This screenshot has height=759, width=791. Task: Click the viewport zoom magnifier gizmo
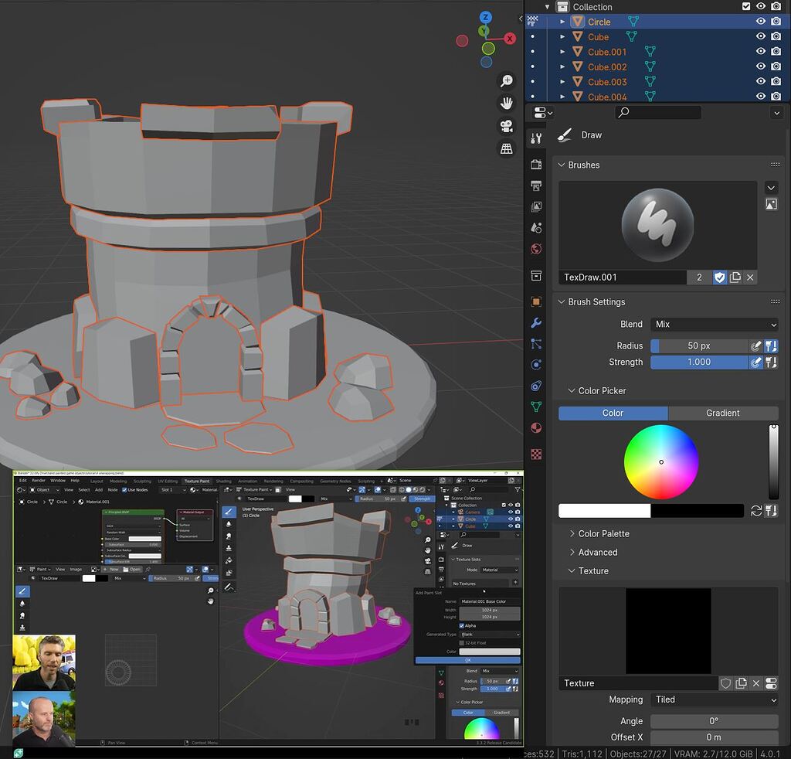click(x=507, y=81)
